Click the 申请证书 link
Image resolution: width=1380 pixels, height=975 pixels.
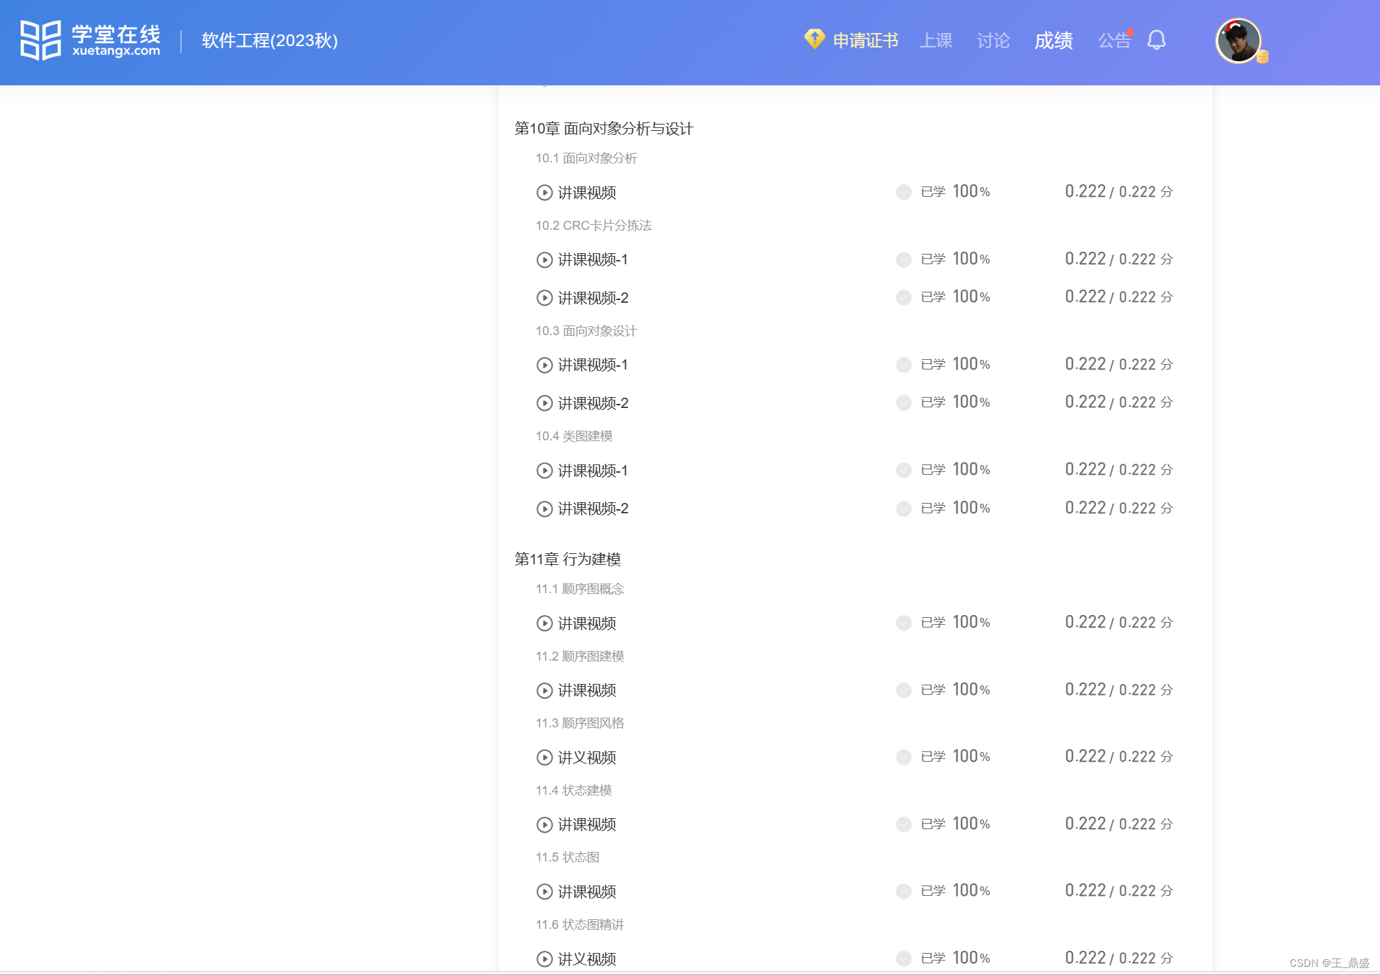point(865,41)
